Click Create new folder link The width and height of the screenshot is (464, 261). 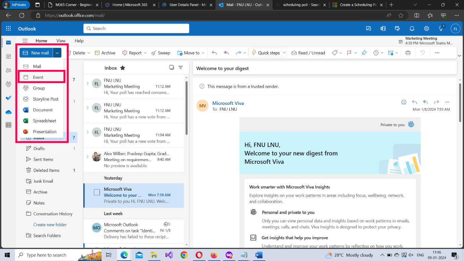[x=50, y=225]
